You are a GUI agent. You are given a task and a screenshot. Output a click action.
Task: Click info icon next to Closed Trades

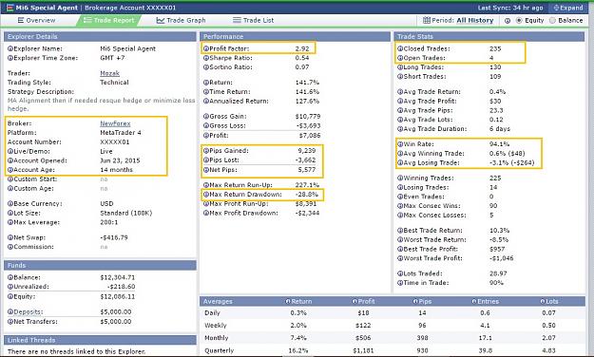coord(400,48)
